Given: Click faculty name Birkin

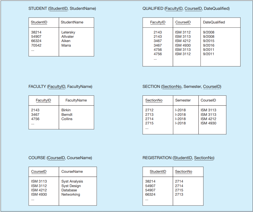Looking at the screenshot, I should click(x=66, y=110).
